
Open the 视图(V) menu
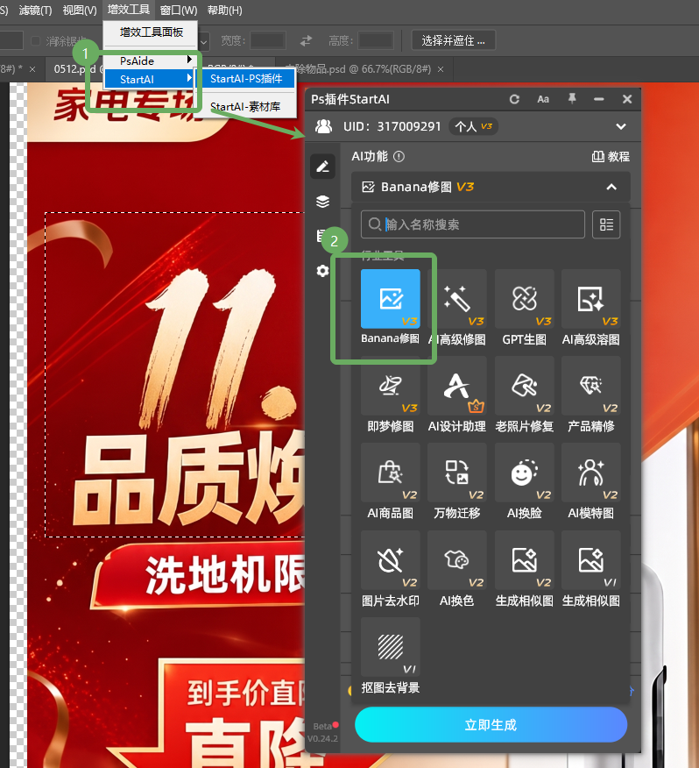[x=80, y=11]
